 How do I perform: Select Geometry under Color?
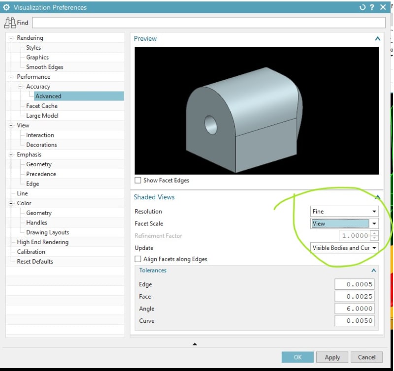point(39,213)
